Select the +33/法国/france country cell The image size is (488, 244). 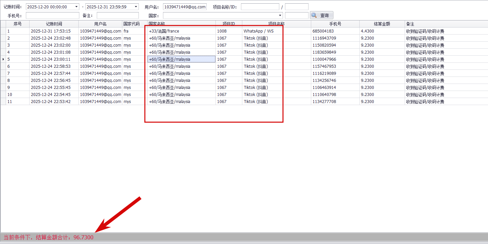coord(181,31)
